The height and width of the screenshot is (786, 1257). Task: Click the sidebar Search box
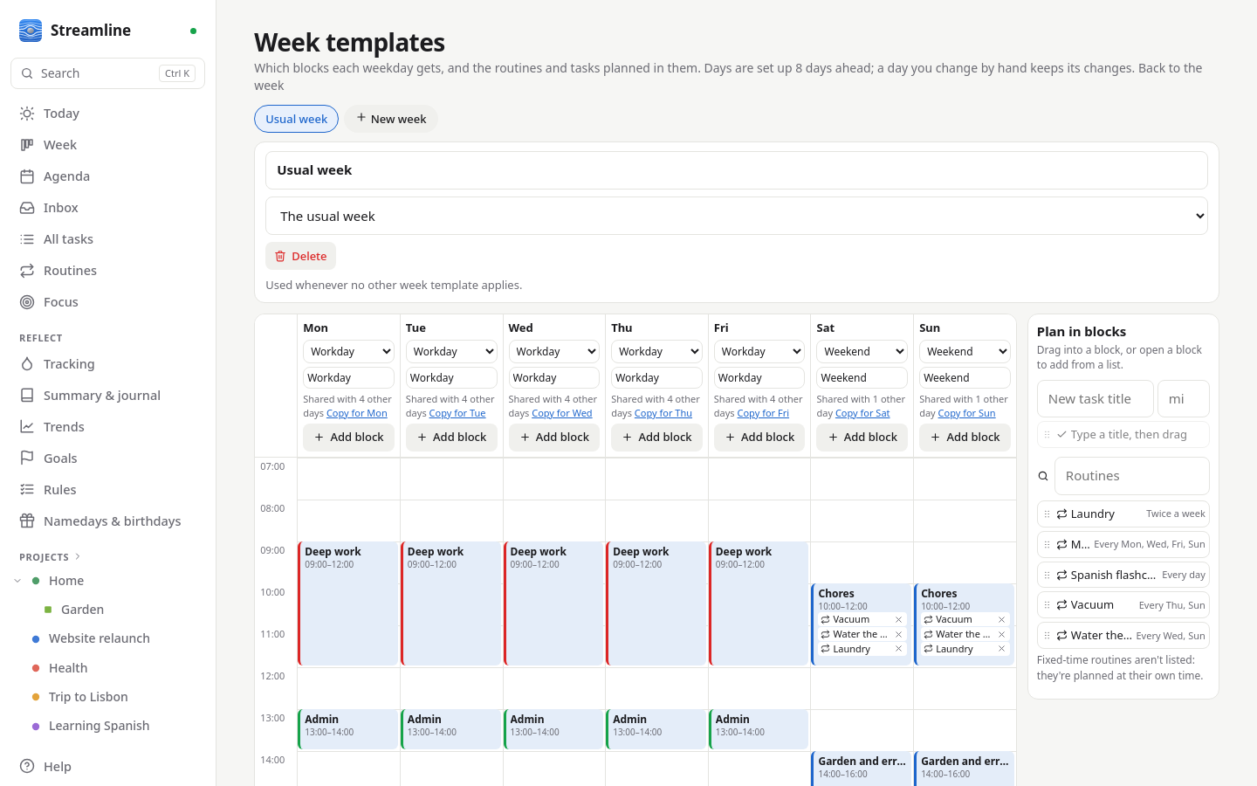(x=107, y=73)
